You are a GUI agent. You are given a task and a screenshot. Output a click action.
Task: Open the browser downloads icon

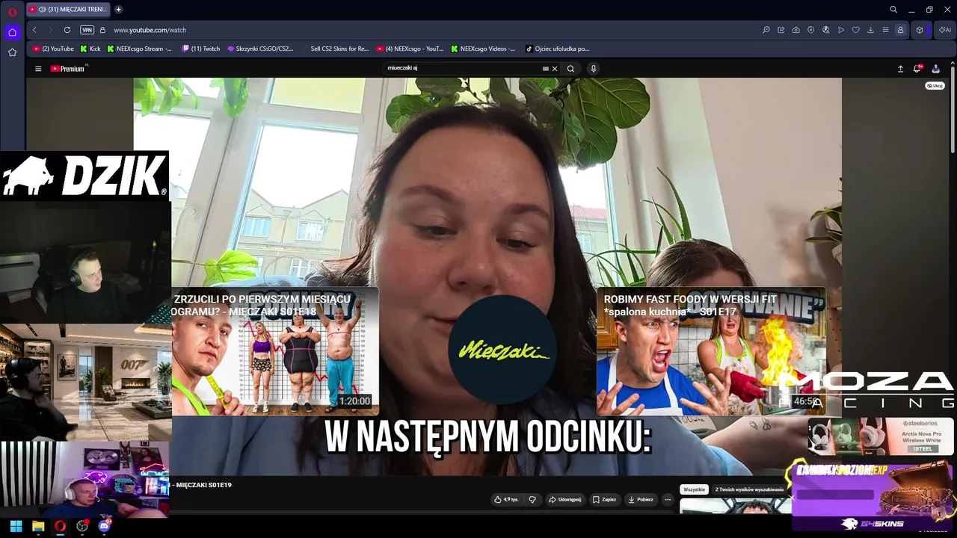871,30
